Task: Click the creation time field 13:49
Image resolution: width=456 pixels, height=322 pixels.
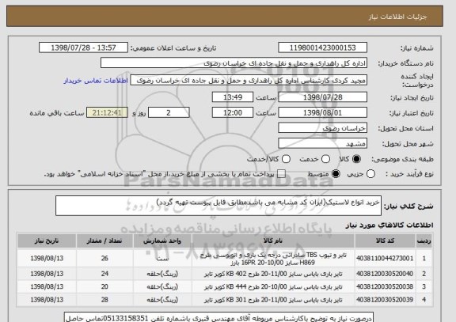Action: (233, 97)
